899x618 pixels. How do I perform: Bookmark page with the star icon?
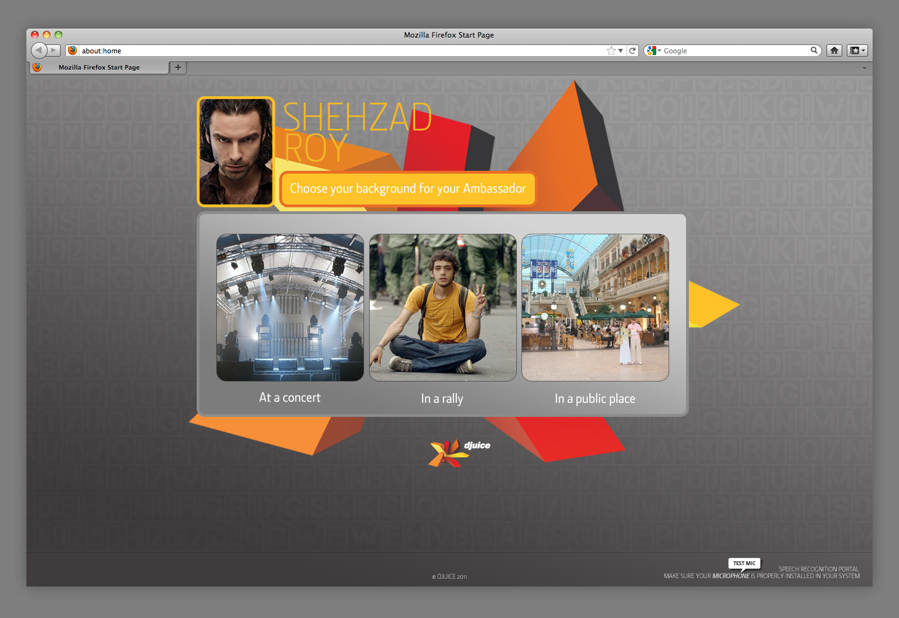click(x=611, y=51)
